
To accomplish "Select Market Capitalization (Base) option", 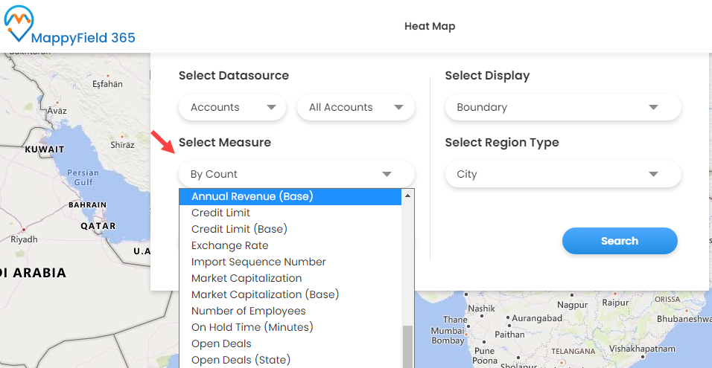I will tap(264, 294).
